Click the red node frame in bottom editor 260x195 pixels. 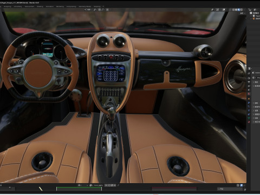pyautogui.click(x=174, y=189)
